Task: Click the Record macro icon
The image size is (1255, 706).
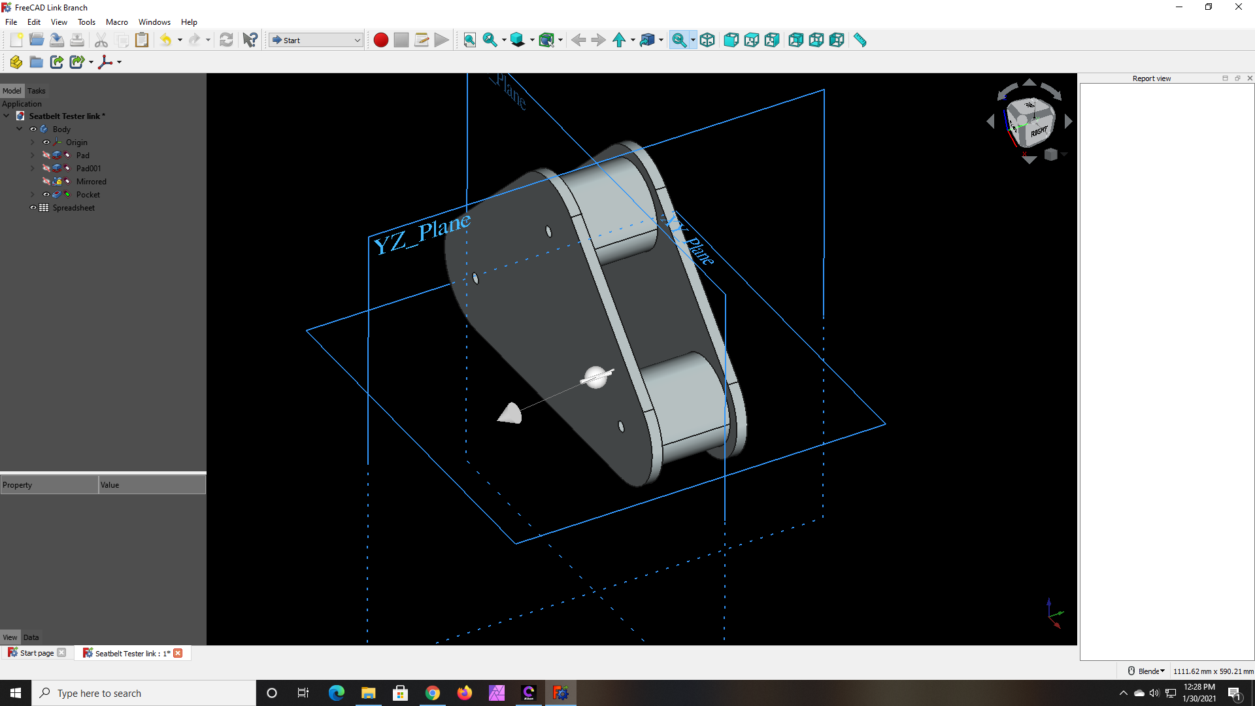Action: [381, 40]
